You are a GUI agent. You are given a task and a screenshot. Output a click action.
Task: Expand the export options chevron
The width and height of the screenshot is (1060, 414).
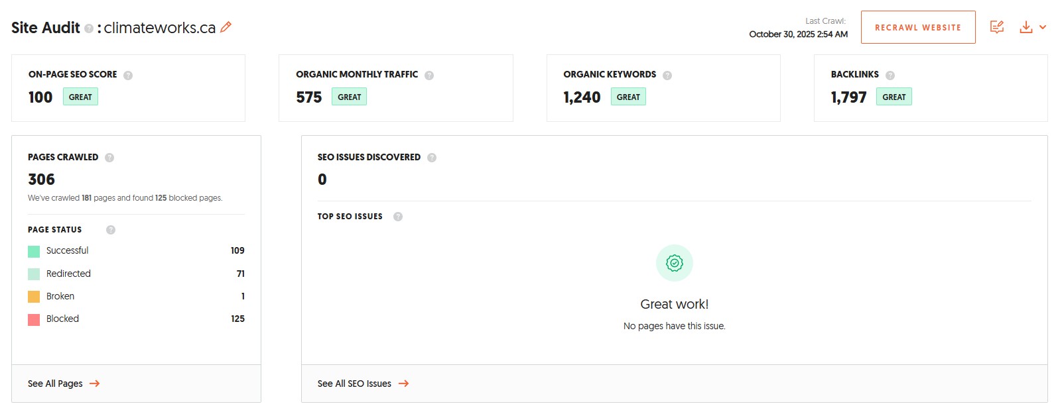point(1043,27)
